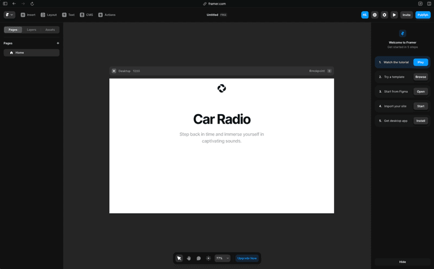Toggle the light/dark sun icon
Screen dimensions: 434x269
point(209,258)
